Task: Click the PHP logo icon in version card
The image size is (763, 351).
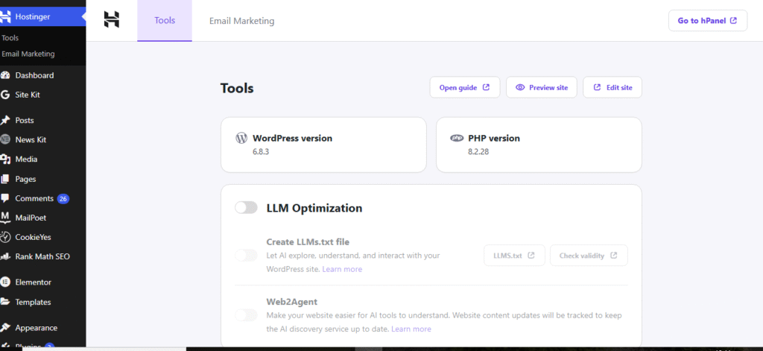Action: (457, 139)
